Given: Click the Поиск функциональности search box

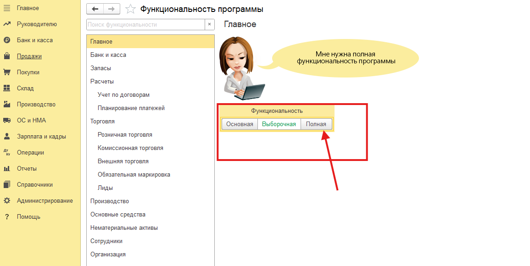Looking at the screenshot, I should point(145,25).
